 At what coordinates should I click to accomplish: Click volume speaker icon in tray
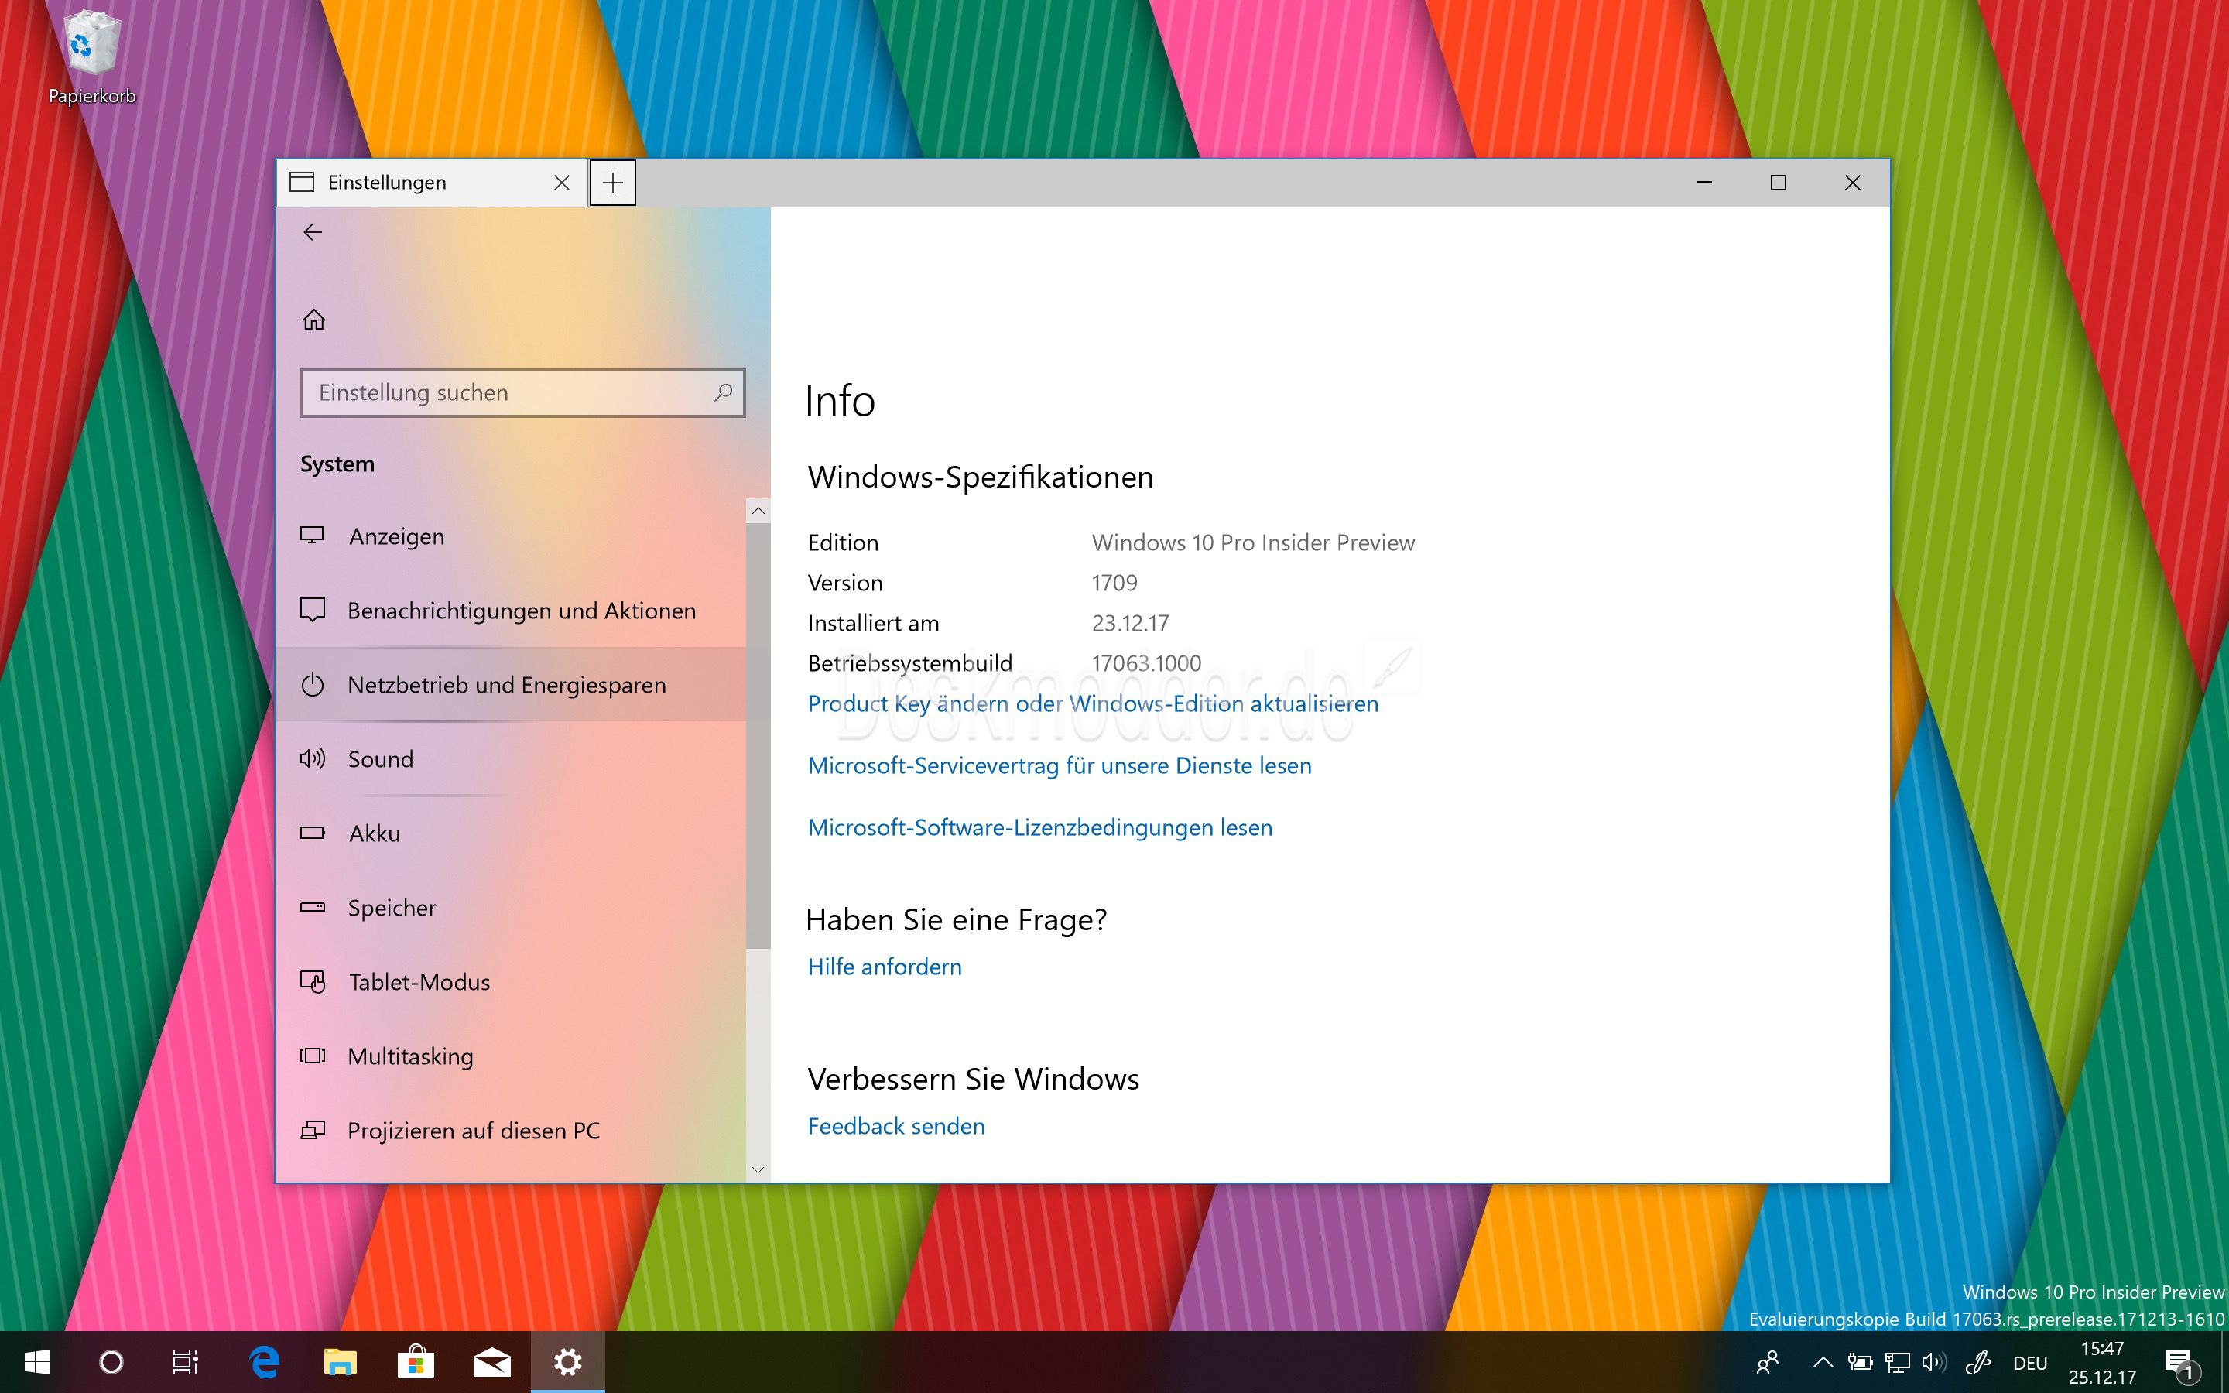[x=1933, y=1362]
